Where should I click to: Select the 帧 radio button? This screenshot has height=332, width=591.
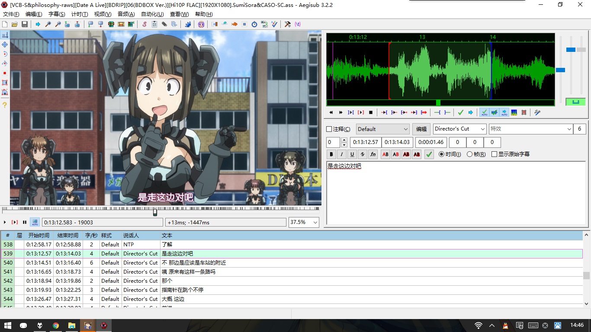click(469, 154)
